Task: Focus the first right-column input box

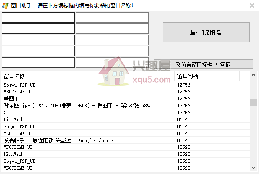Action: tap(112, 17)
